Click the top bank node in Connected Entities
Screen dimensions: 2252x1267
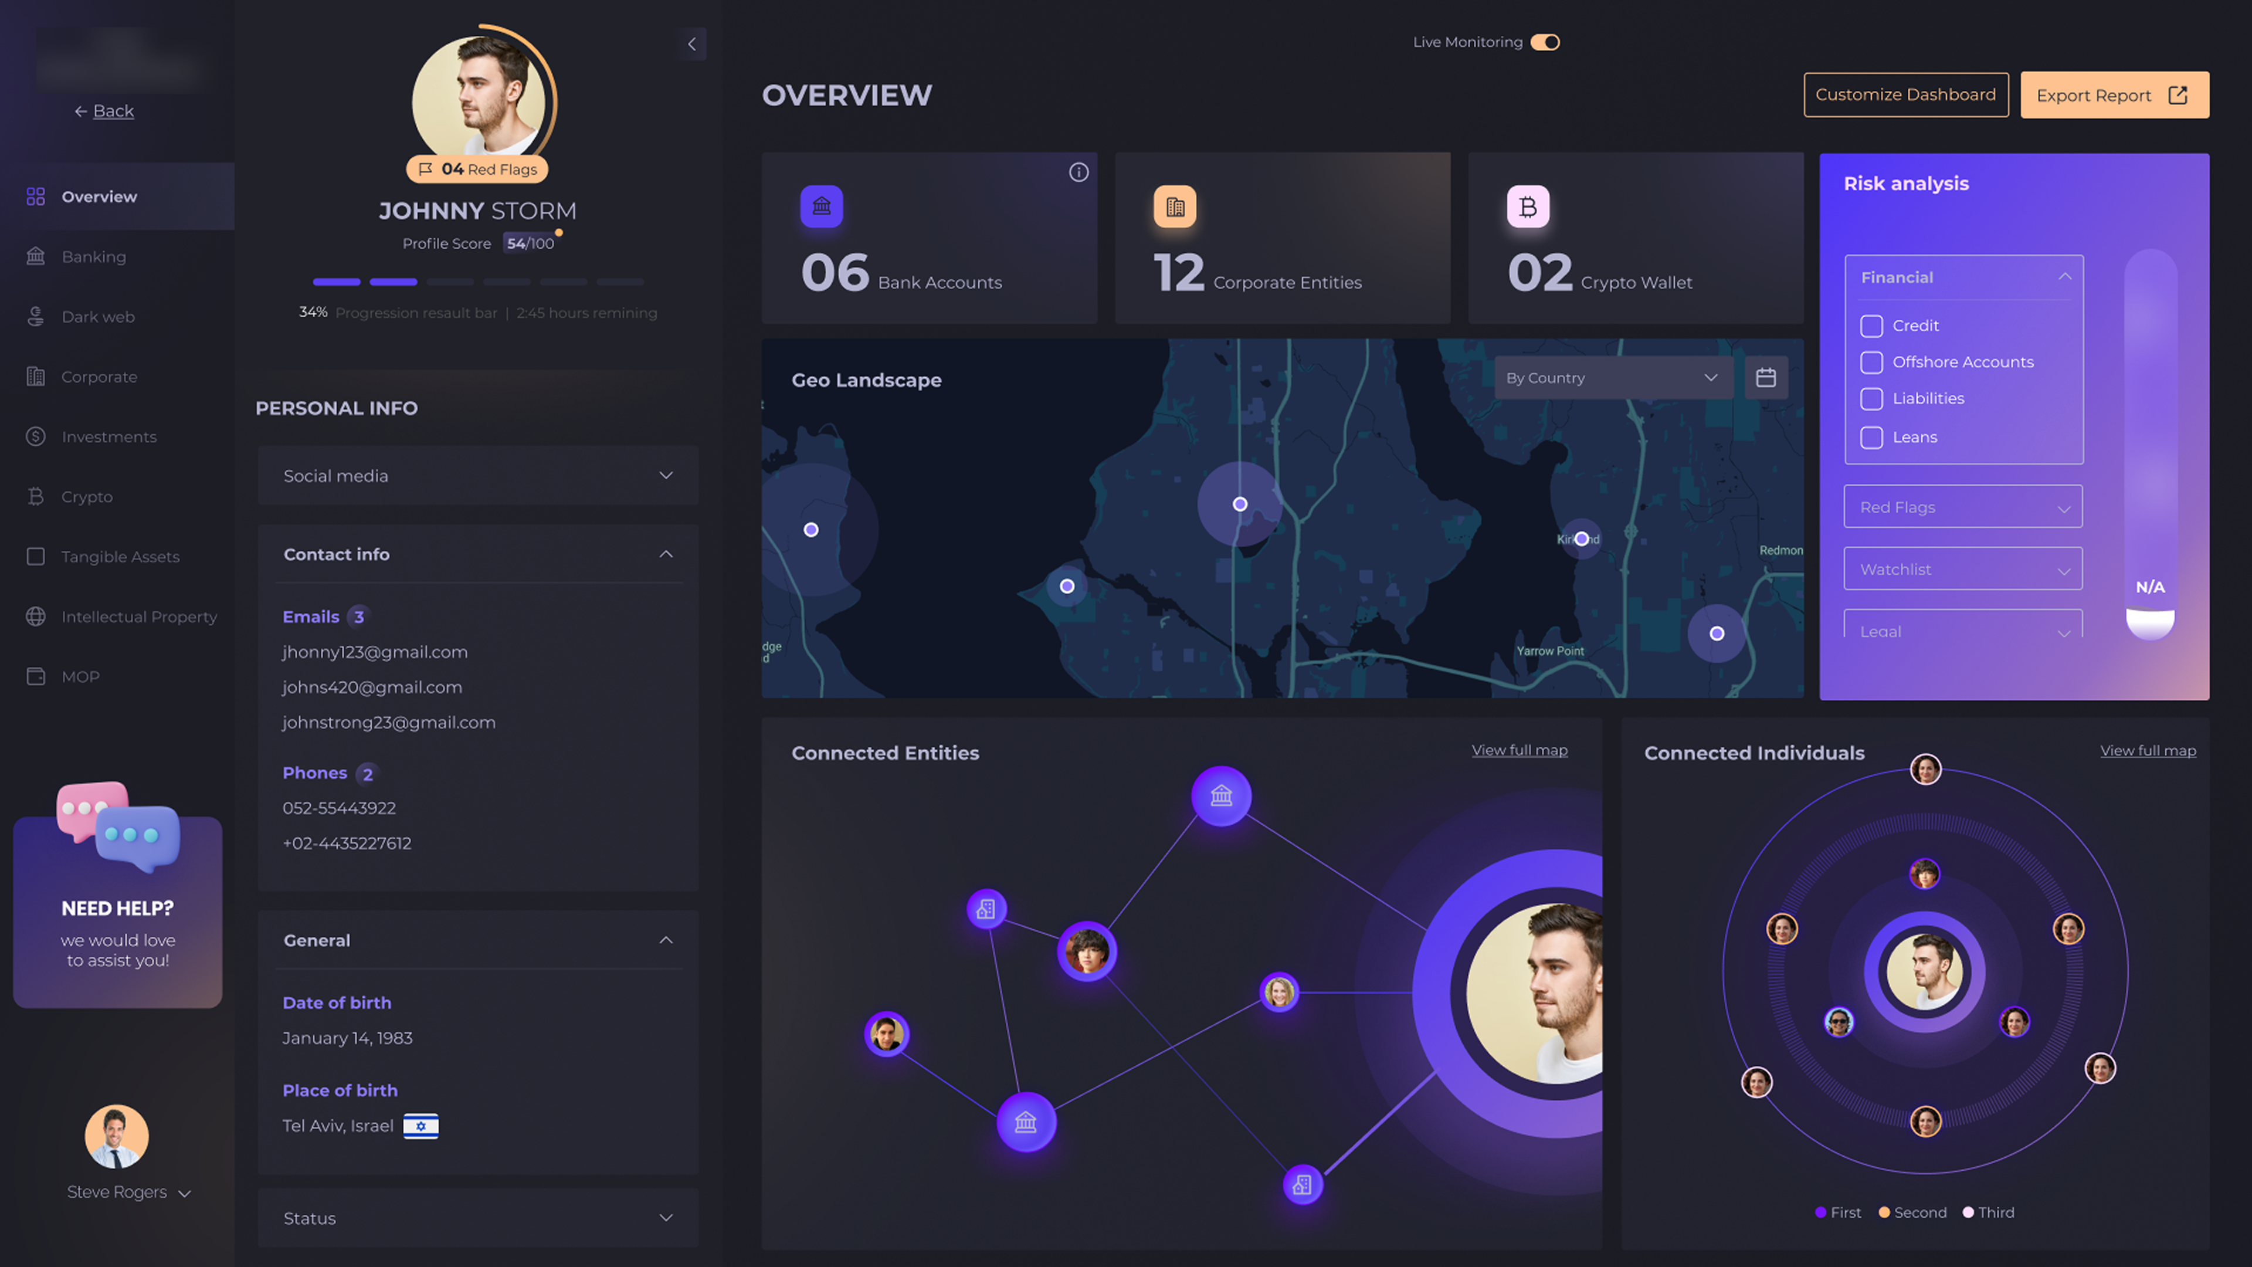click(1221, 796)
